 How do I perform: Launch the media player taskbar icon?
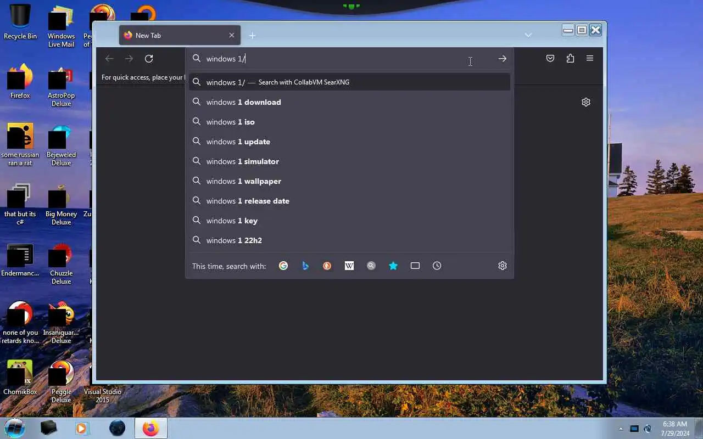(x=82, y=428)
